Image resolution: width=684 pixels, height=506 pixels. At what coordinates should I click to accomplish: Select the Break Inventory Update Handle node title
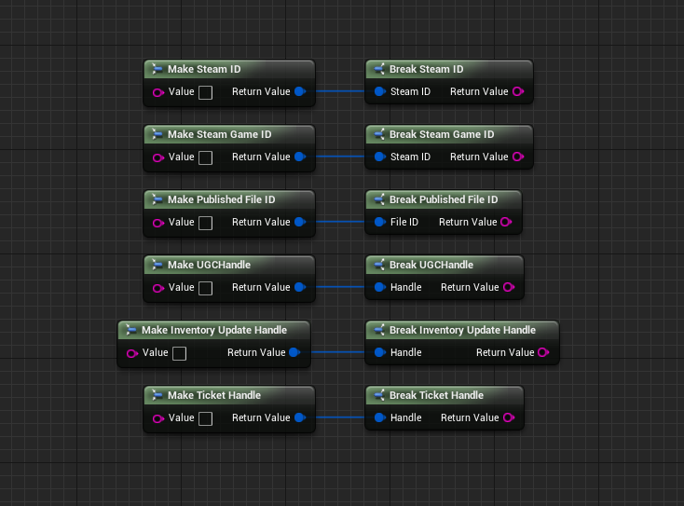(462, 330)
